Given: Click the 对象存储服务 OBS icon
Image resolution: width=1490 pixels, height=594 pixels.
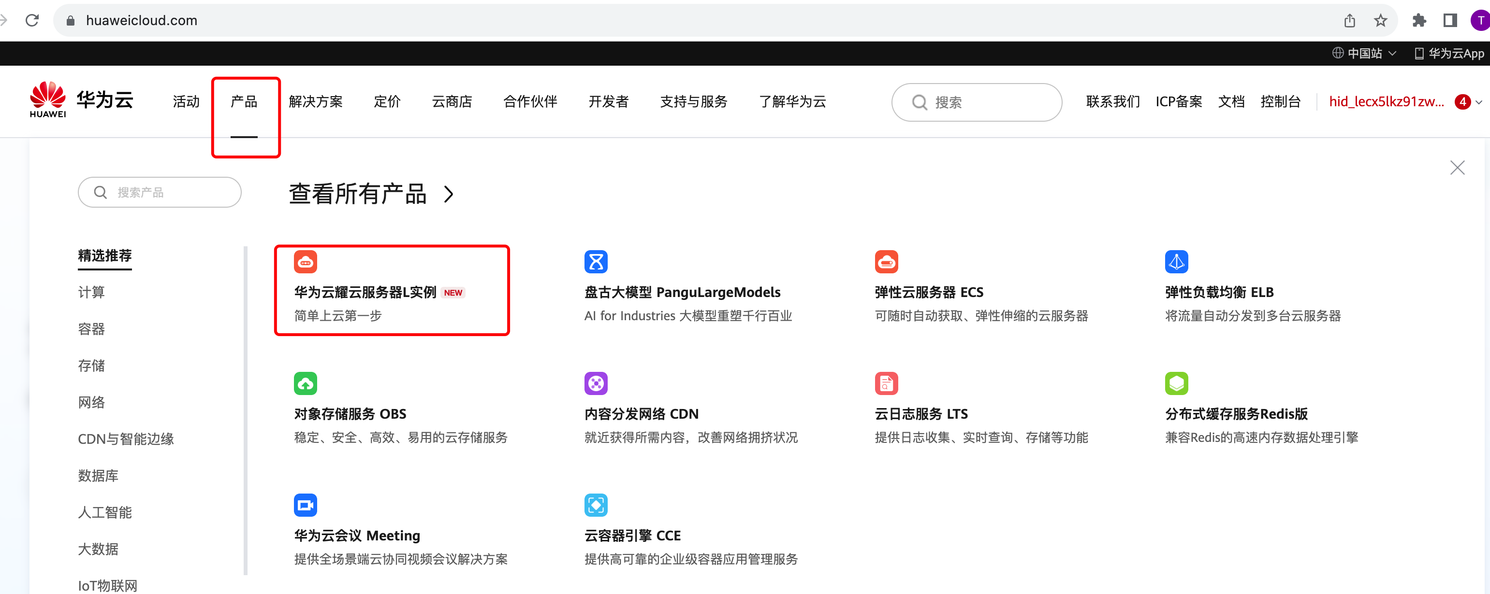Looking at the screenshot, I should pos(306,383).
